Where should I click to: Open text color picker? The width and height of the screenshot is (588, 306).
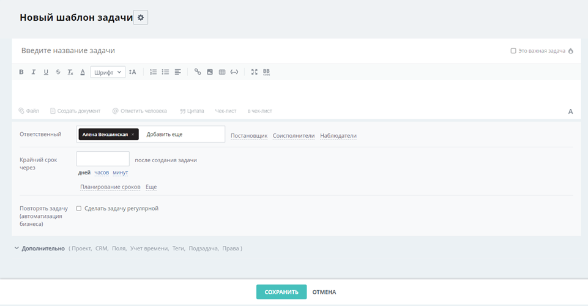[x=83, y=72]
